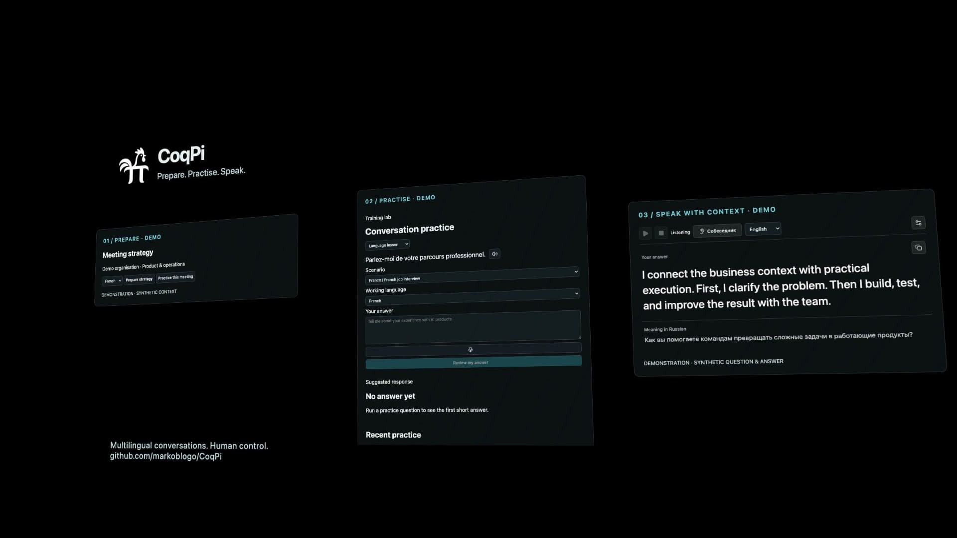Click the 'Training lab' label
The width and height of the screenshot is (957, 538).
coord(378,218)
